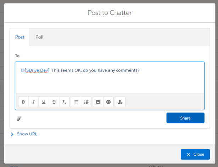Click the Show URL text link
218x167 pixels.
27,134
